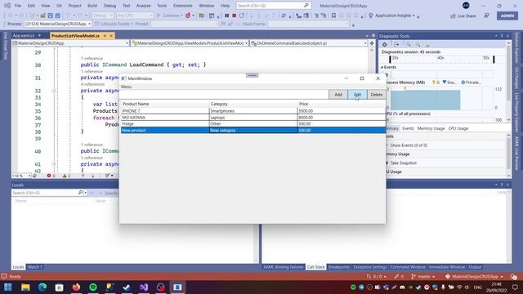Screen dimensions: 523x294
Task: Click the Restart debugging icon
Action: (x=242, y=16)
